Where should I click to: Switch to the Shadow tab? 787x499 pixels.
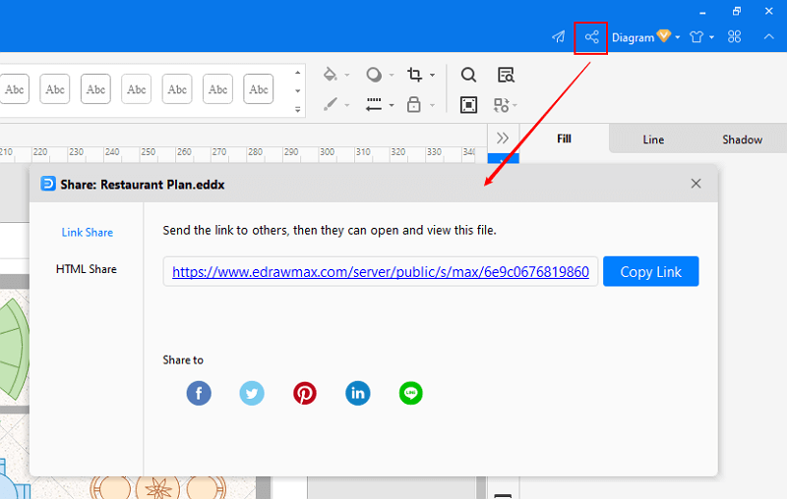(742, 139)
